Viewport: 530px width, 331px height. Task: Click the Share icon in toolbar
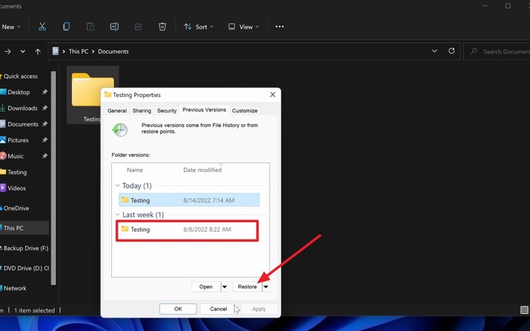click(138, 26)
